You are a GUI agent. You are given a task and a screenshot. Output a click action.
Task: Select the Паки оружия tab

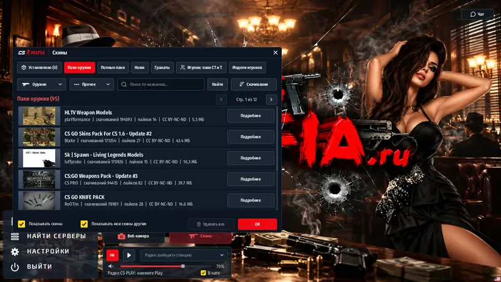pos(80,68)
